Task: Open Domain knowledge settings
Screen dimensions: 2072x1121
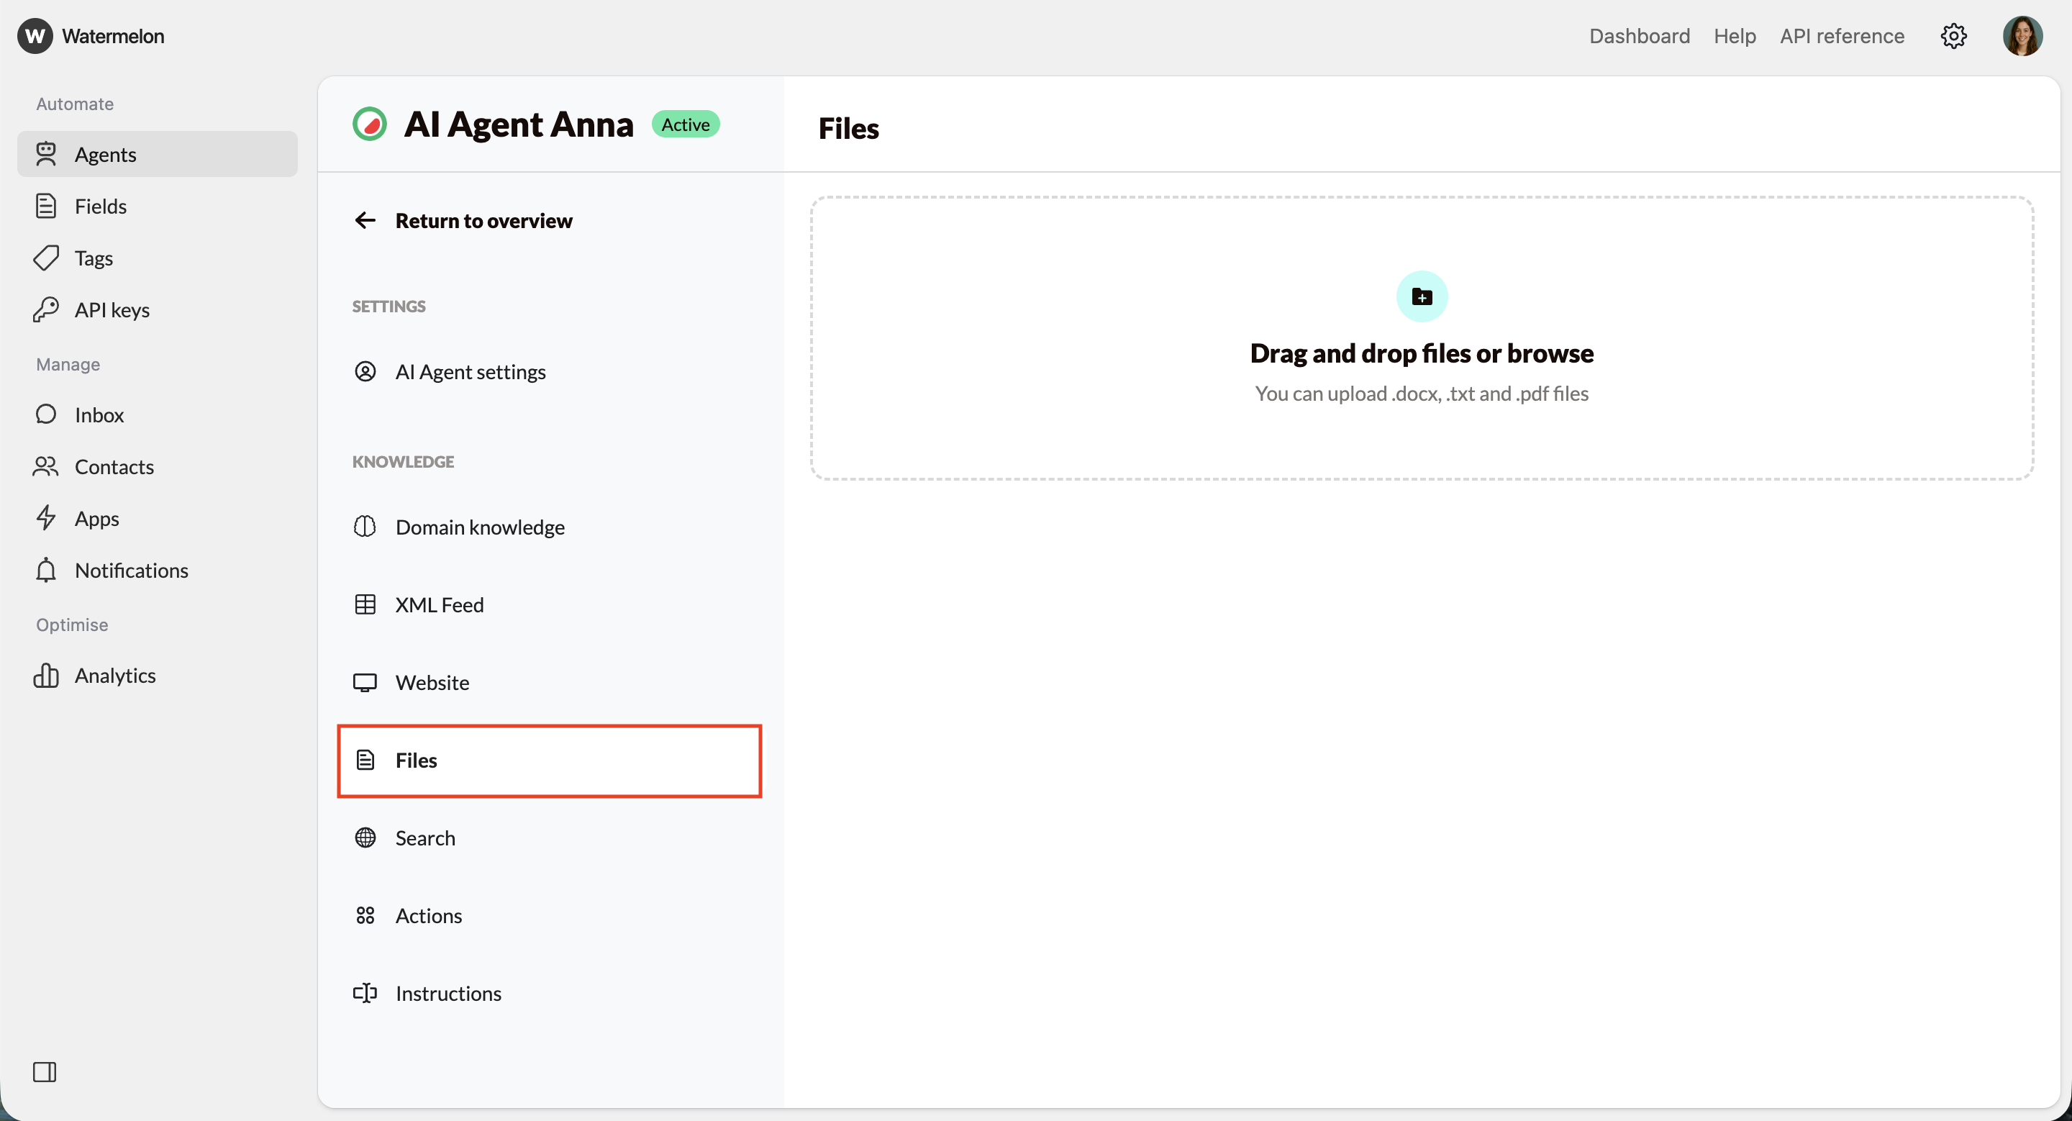Action: [x=480, y=527]
